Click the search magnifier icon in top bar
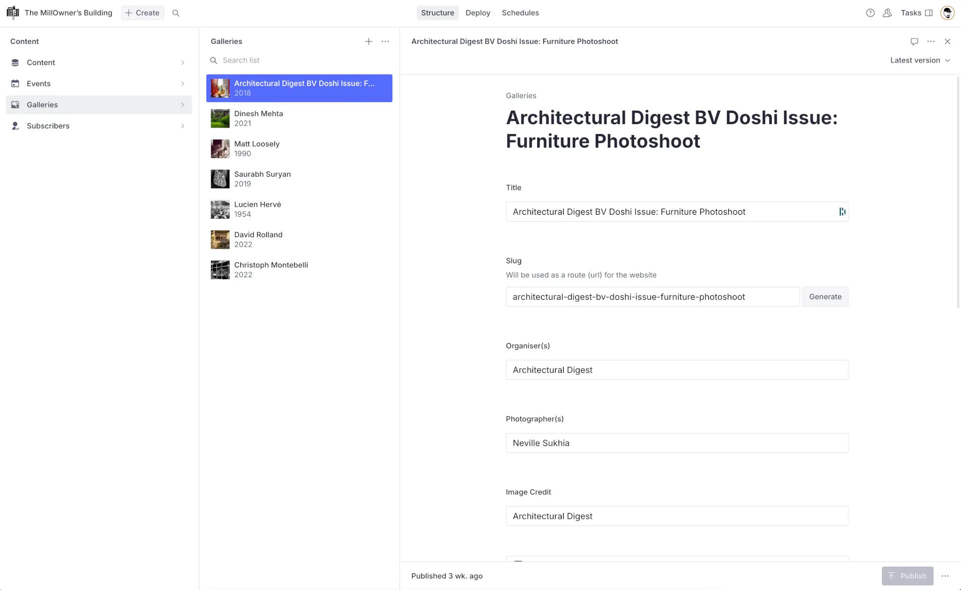 coord(176,13)
